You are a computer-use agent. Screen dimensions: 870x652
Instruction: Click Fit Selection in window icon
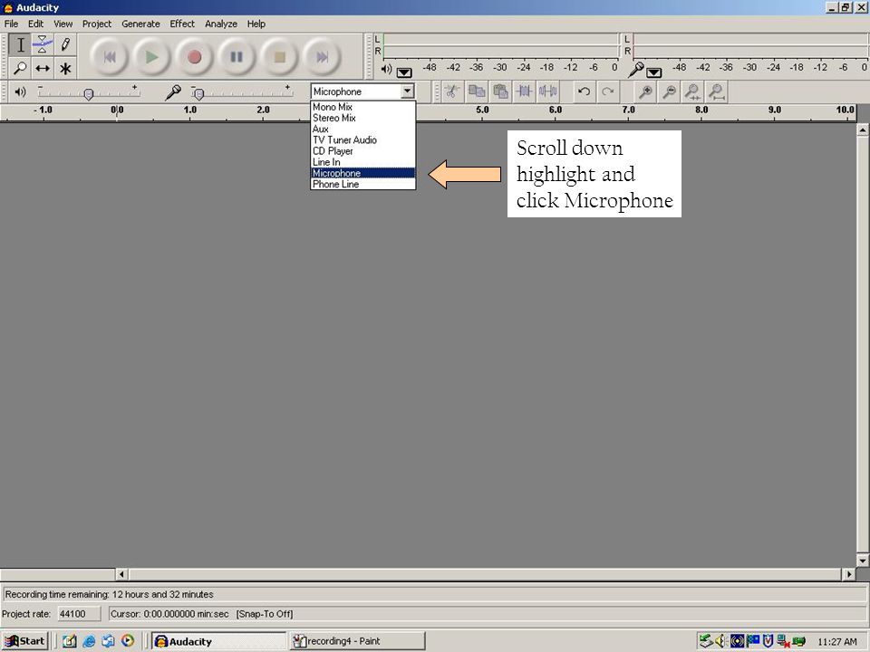click(x=693, y=91)
